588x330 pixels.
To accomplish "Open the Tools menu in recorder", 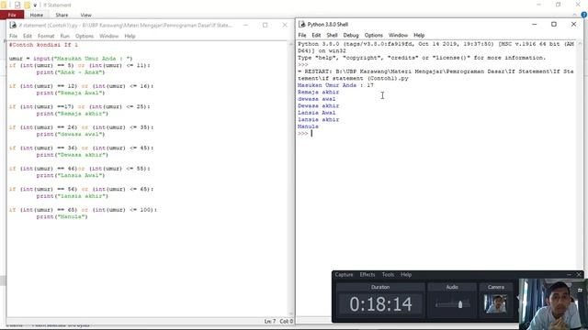I will 388,275.
